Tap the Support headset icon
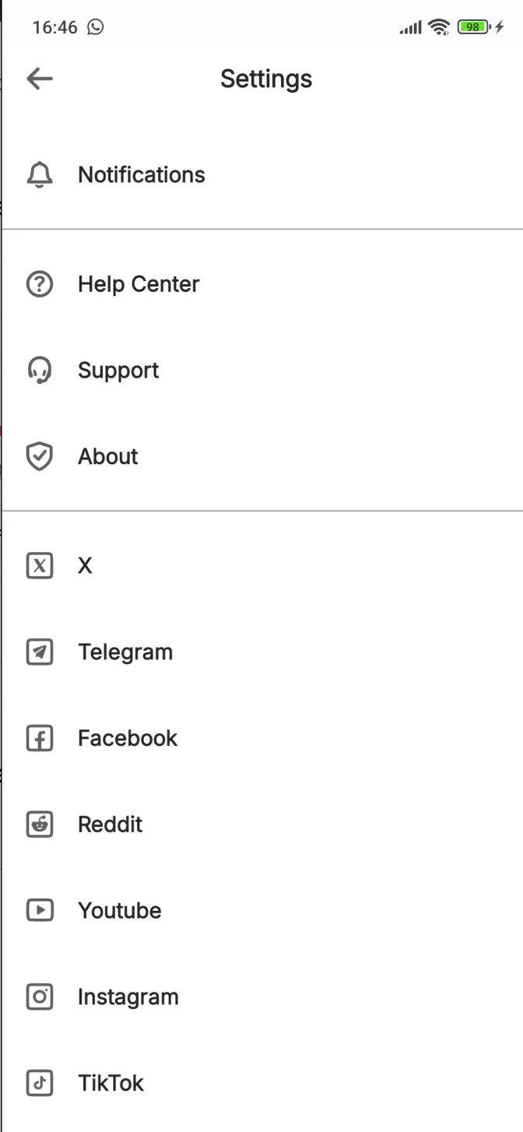 [40, 370]
